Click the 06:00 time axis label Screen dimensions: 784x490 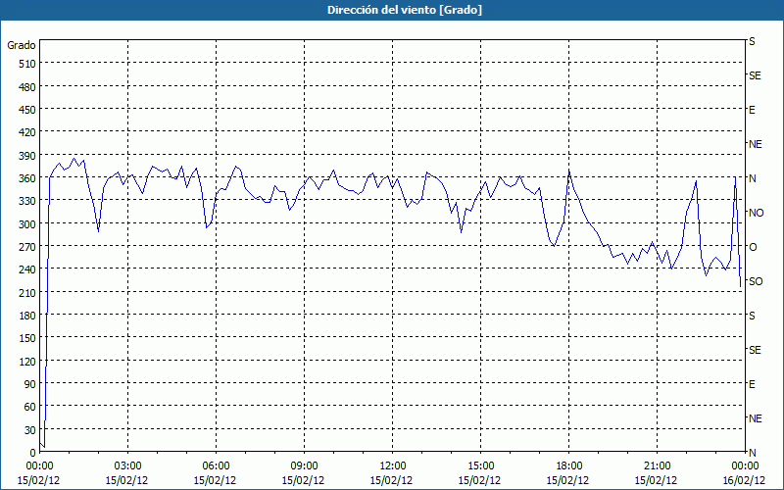[x=216, y=466]
